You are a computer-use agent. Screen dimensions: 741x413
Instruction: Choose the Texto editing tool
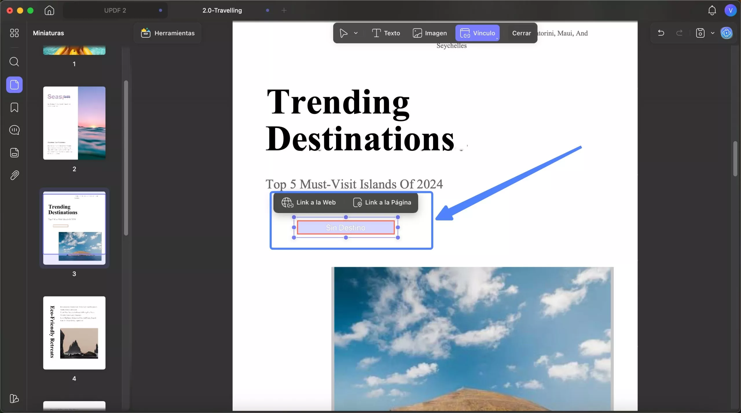(x=386, y=33)
